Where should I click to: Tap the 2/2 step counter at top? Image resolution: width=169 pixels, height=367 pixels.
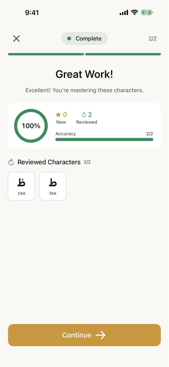153,39
